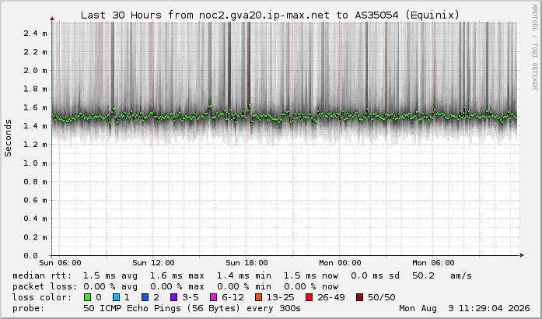Click the 'Mon 00:00' x-axis label
The width and height of the screenshot is (542, 319).
(x=340, y=263)
